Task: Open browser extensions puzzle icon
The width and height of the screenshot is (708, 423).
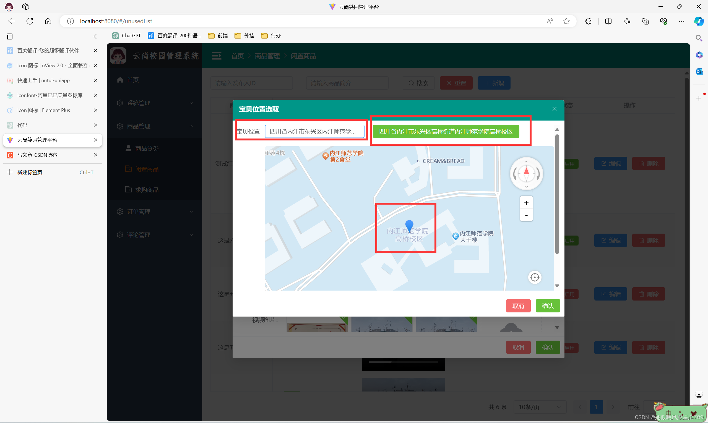Action: click(x=588, y=21)
